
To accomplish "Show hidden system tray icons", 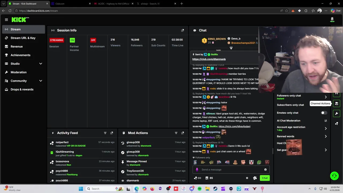I will [x=310, y=189].
